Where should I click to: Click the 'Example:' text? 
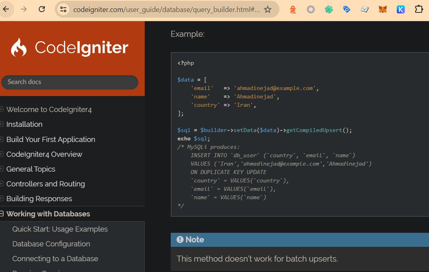pos(188,34)
